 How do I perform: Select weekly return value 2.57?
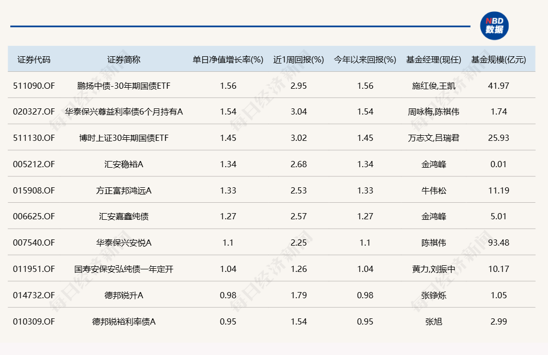pos(298,216)
